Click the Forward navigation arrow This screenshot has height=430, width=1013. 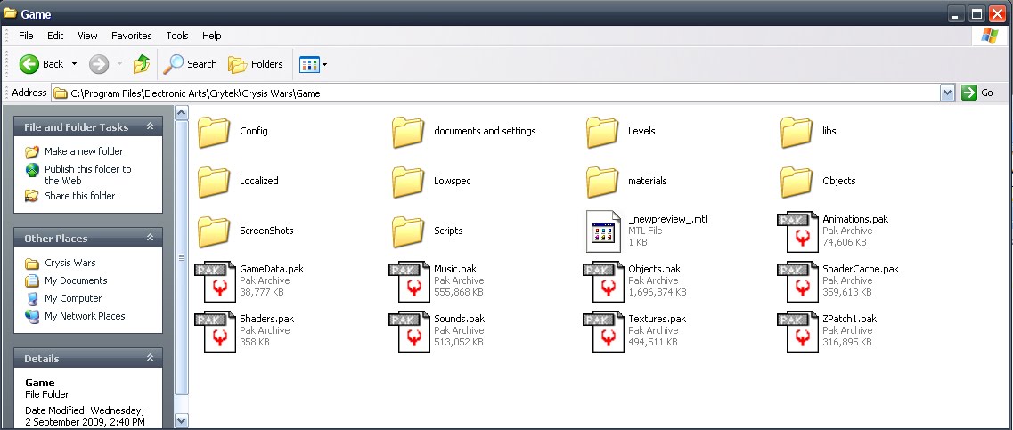click(x=99, y=64)
